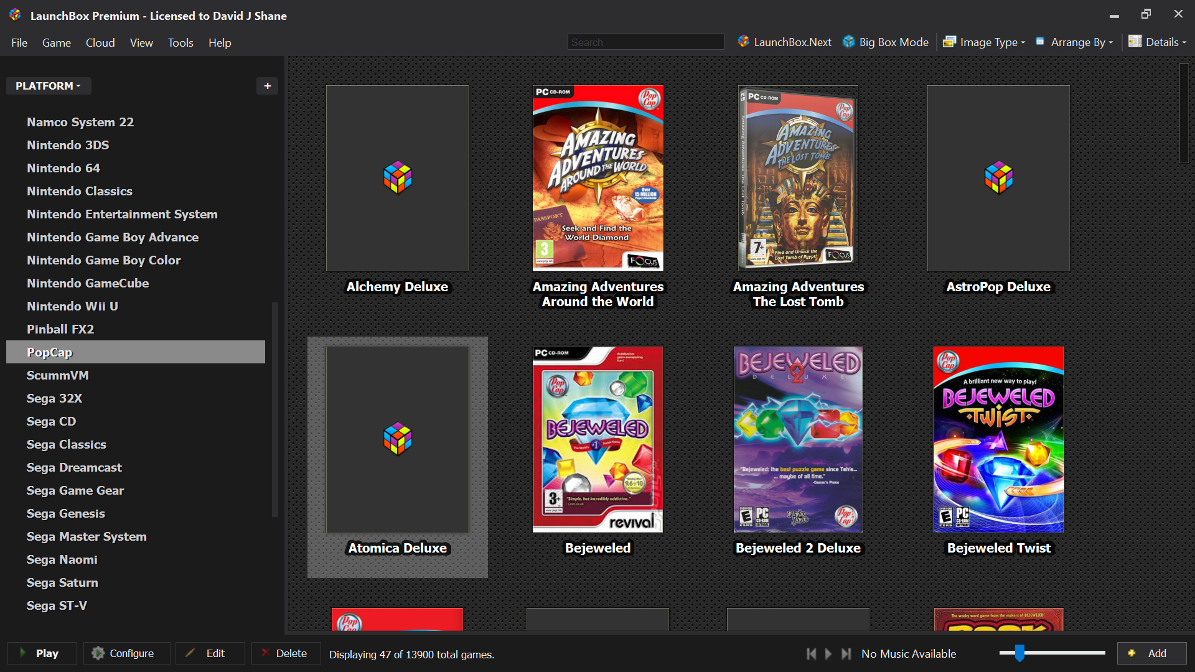Select the Bejeweled 2 Deluxe box art
Image resolution: width=1195 pixels, height=672 pixels.
pos(798,440)
